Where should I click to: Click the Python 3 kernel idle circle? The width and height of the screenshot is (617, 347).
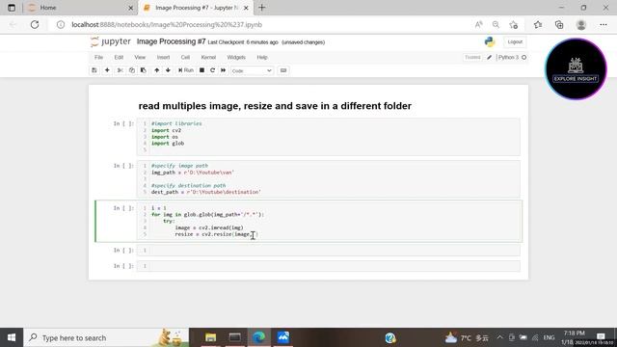[x=524, y=58]
